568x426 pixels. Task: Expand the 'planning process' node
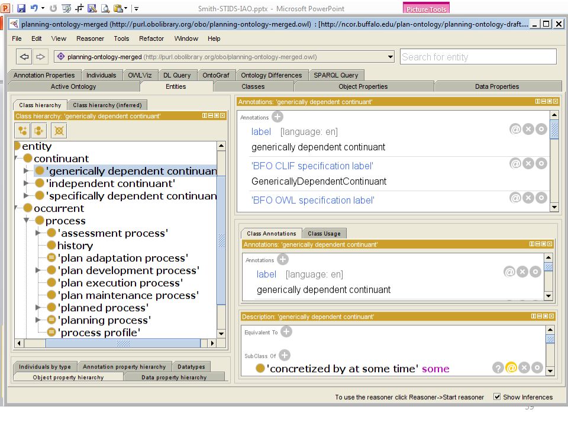[38, 320]
